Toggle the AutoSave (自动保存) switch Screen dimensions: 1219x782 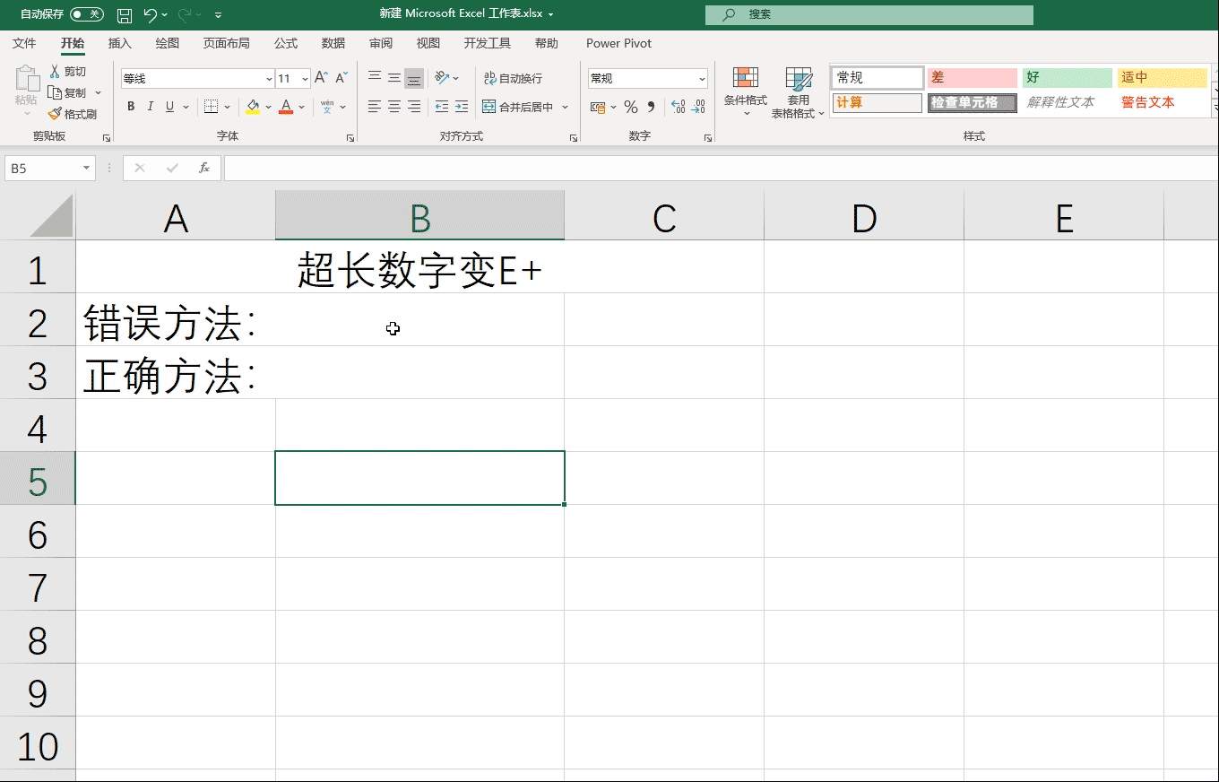point(86,14)
